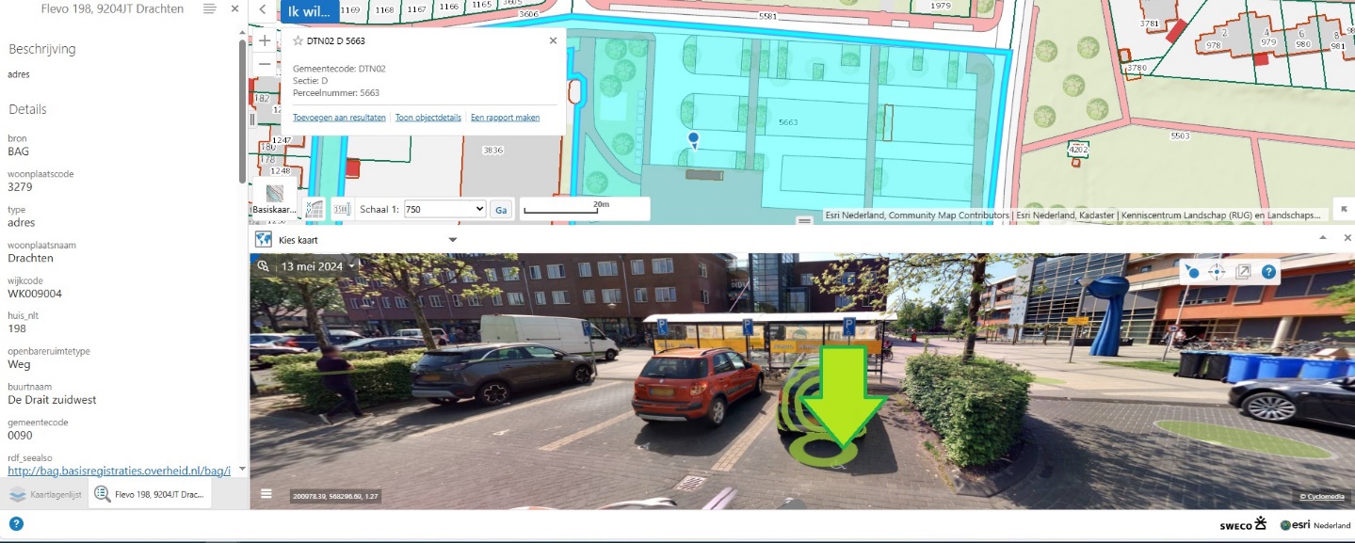
Task: Click the crosshair locate icon in street view
Action: point(1217,272)
